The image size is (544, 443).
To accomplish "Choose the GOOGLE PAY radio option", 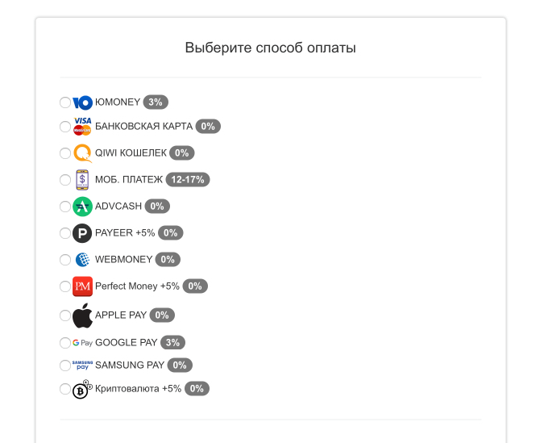I will tap(65, 343).
